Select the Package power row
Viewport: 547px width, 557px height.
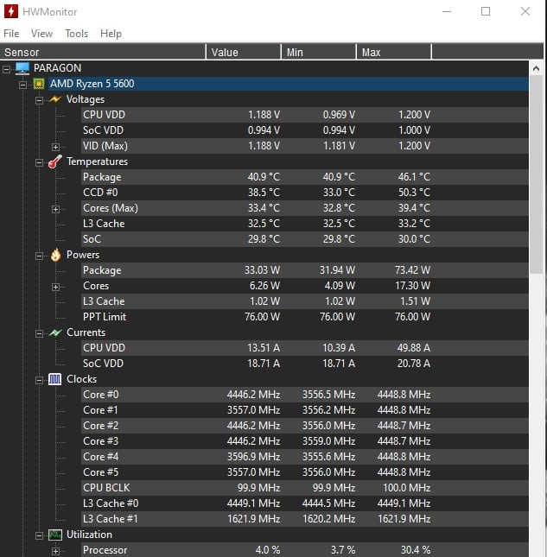pyautogui.click(x=304, y=270)
